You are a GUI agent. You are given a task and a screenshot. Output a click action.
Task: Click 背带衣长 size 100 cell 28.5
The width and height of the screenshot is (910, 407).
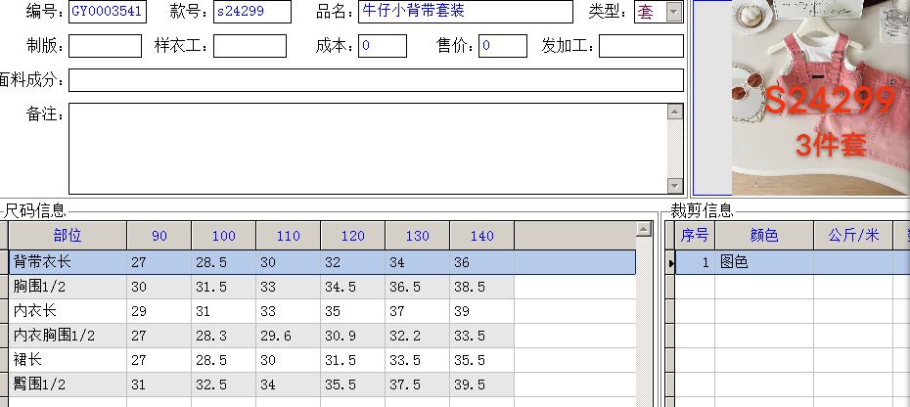[x=223, y=262]
